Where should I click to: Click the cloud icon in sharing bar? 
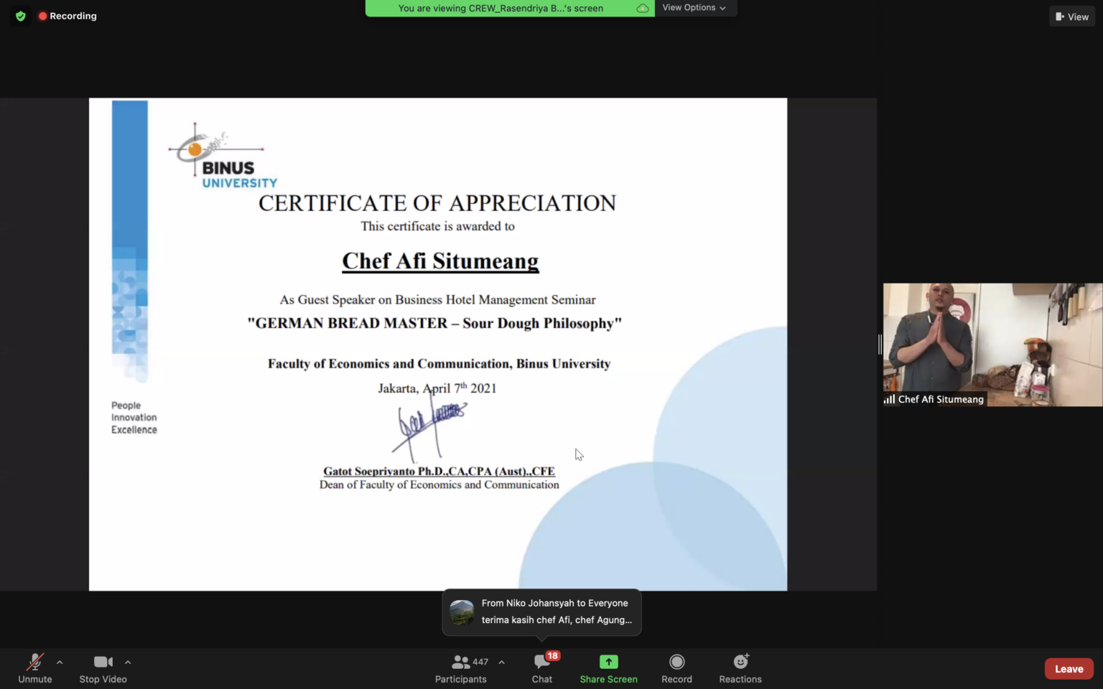(642, 9)
